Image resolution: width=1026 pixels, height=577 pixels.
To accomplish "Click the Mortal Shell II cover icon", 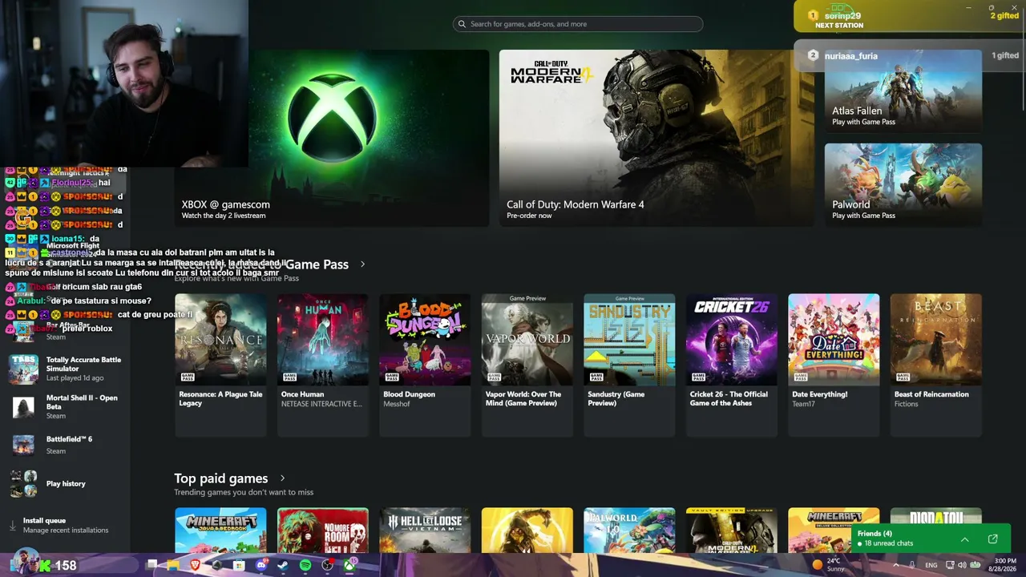I will 23,406.
